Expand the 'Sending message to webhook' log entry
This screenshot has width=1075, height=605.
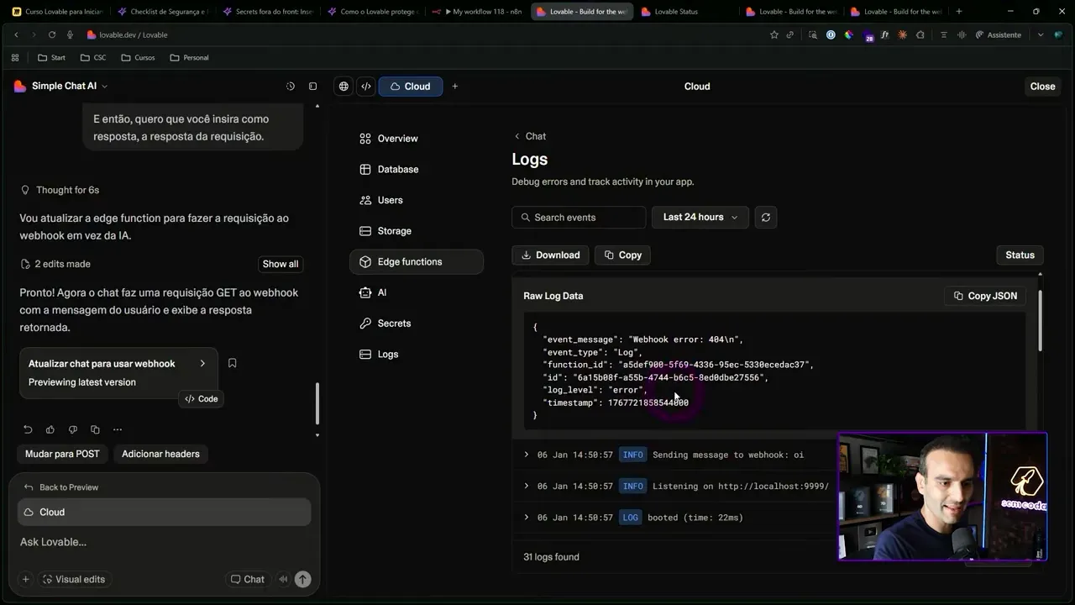pyautogui.click(x=527, y=455)
